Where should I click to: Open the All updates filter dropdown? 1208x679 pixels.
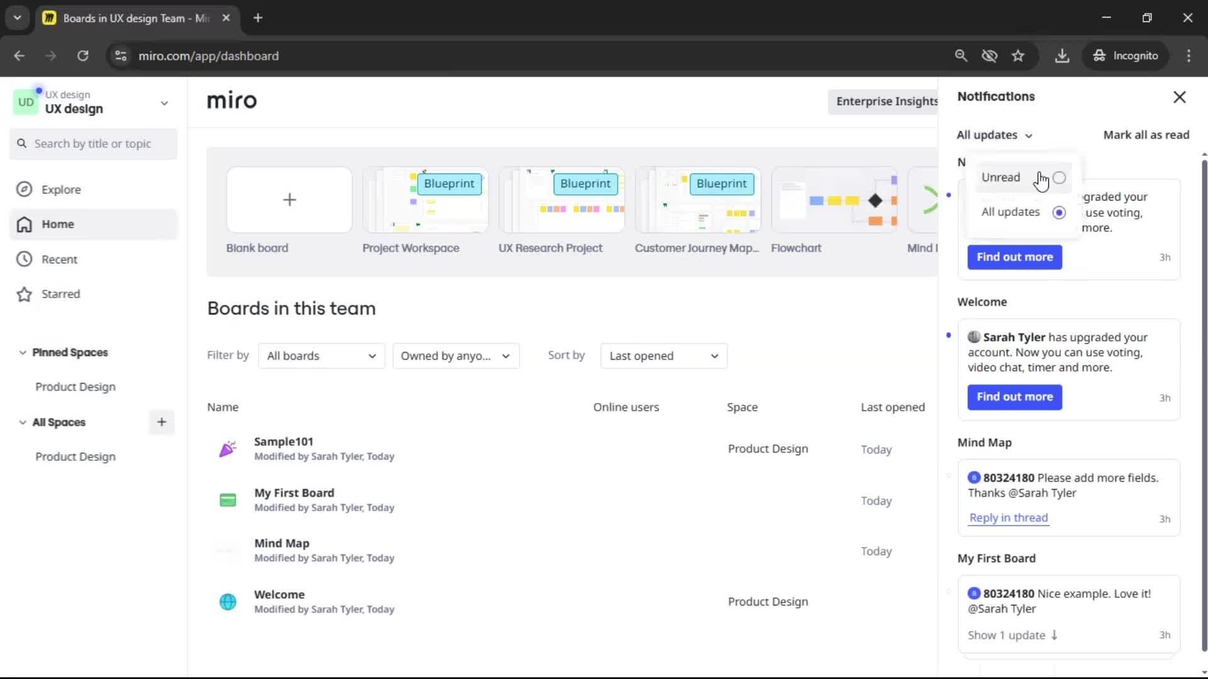[994, 135]
